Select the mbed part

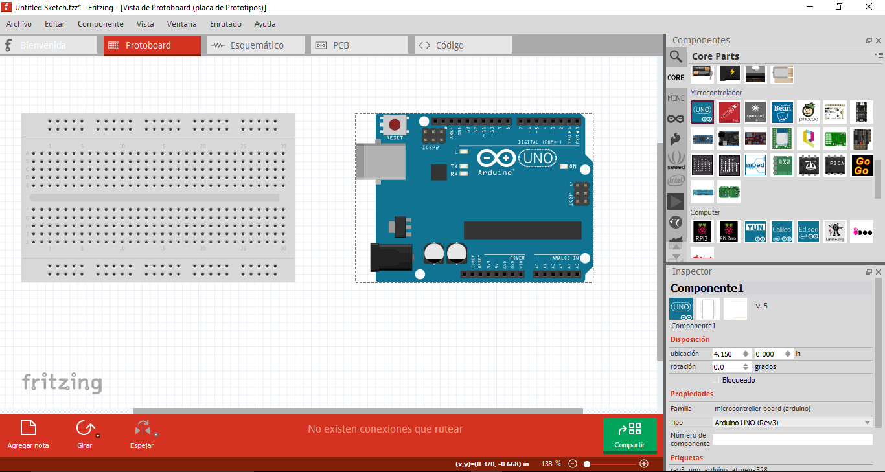coord(755,165)
